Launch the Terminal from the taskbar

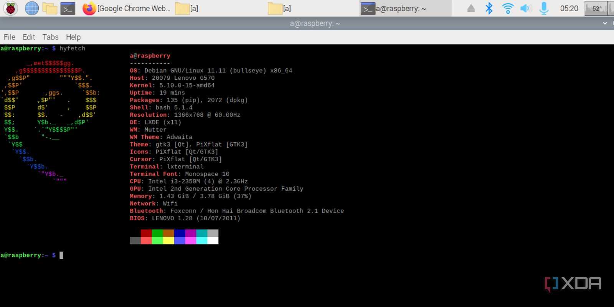click(68, 8)
